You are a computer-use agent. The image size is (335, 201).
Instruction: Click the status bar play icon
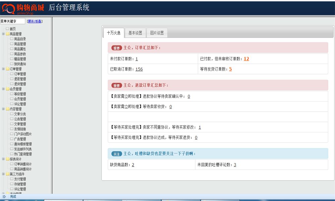[4, 197]
